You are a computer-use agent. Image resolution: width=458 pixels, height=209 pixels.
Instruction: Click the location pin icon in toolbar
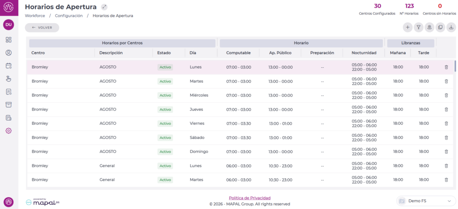tap(429, 28)
